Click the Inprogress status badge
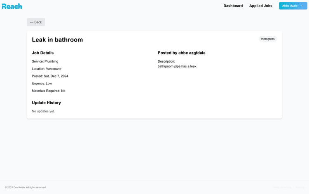309x194 pixels. pyautogui.click(x=268, y=39)
